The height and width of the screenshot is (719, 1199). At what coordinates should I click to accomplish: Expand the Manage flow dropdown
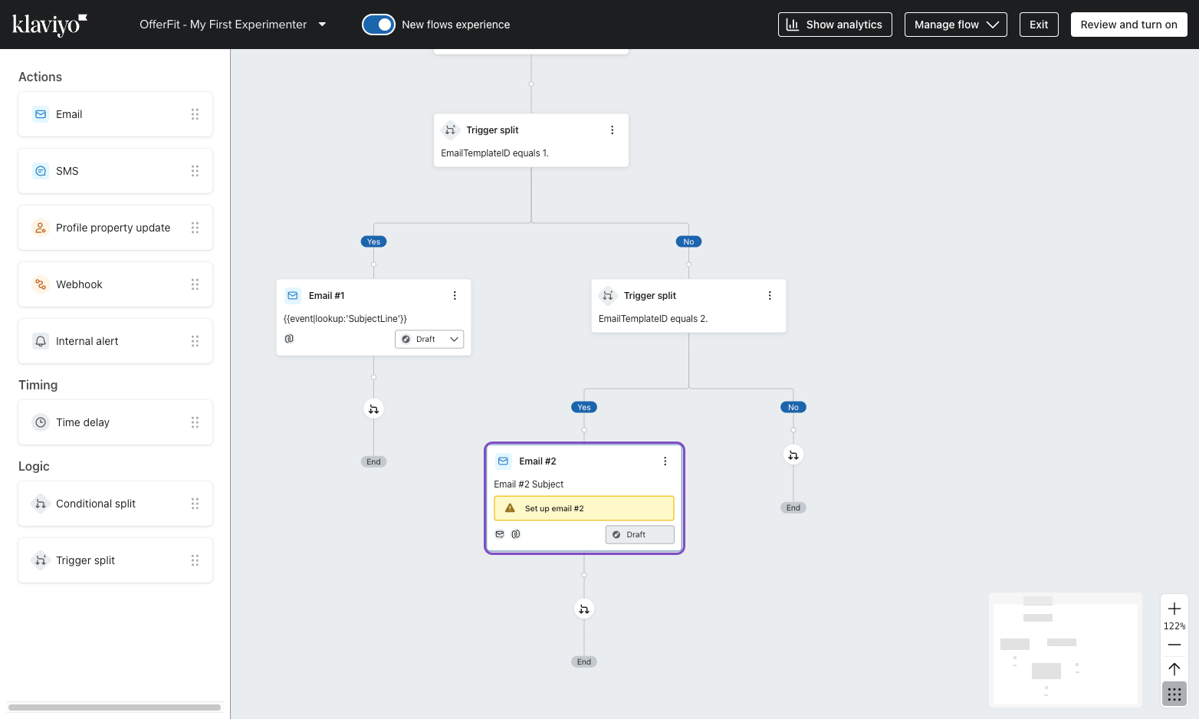click(955, 24)
